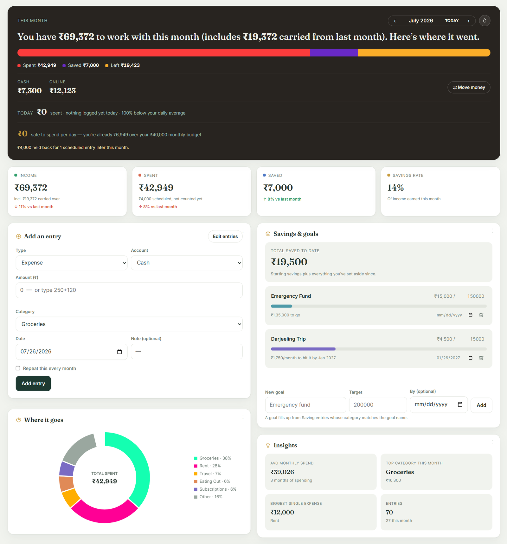Delete the Emergency Fund goal
Screen dimensions: 507x544
[x=481, y=315]
